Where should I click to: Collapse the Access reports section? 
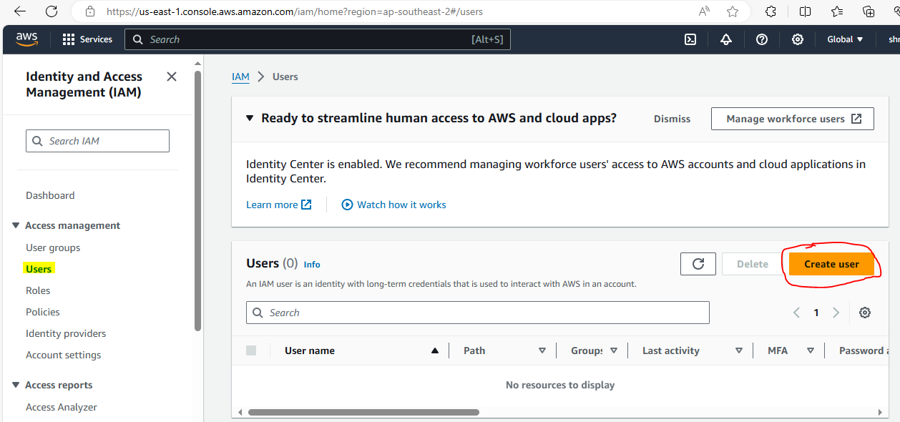point(16,385)
